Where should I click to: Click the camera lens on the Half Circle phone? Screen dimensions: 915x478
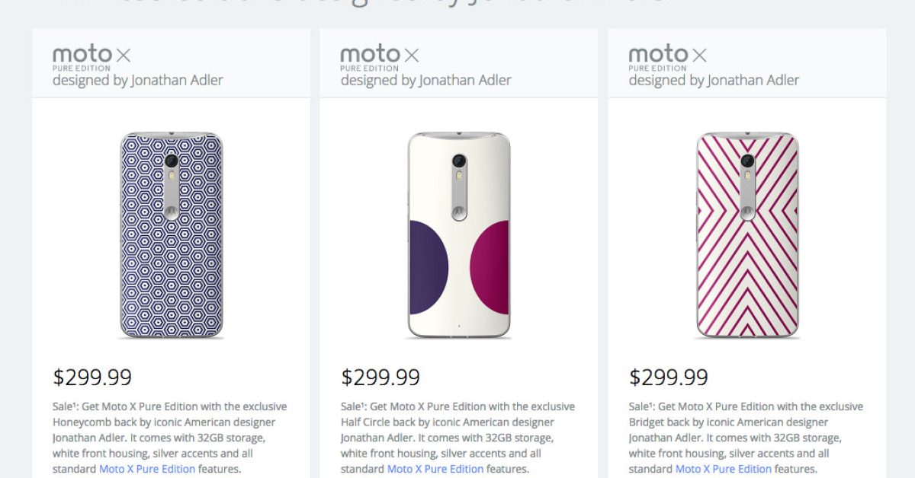pyautogui.click(x=459, y=161)
